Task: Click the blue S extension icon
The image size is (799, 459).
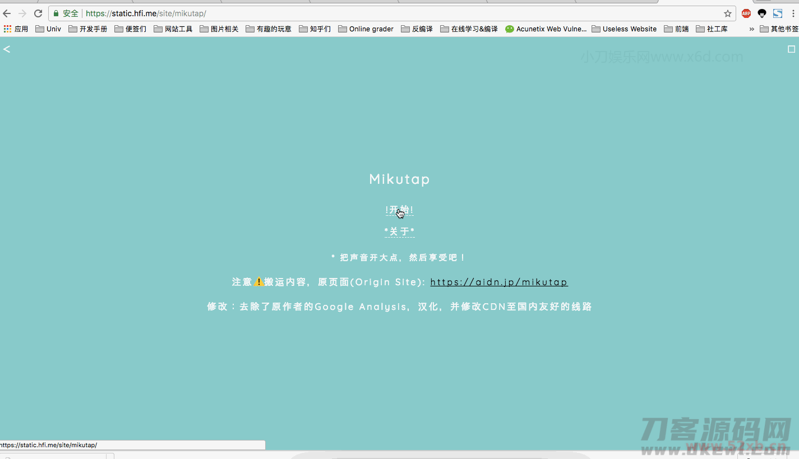Action: click(x=777, y=13)
